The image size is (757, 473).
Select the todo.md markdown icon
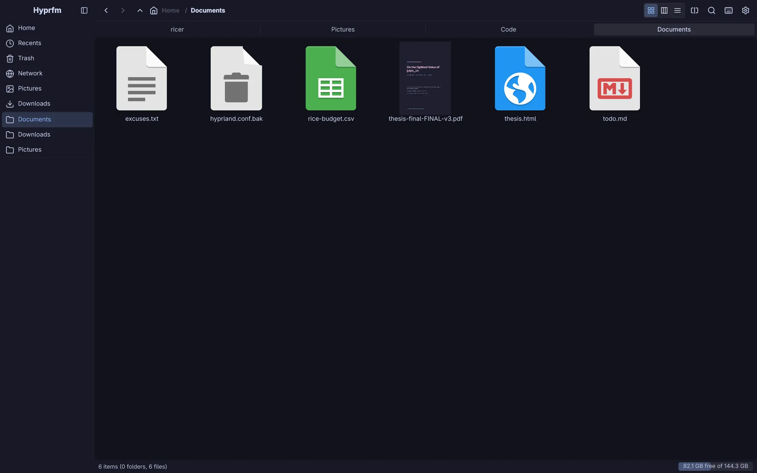[615, 78]
